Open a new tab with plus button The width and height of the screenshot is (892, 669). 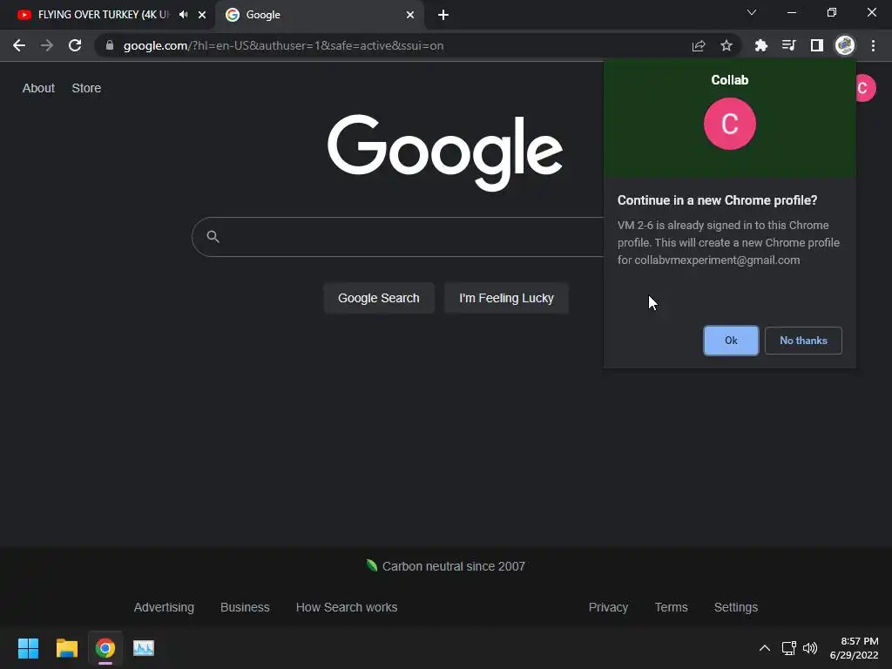443,15
